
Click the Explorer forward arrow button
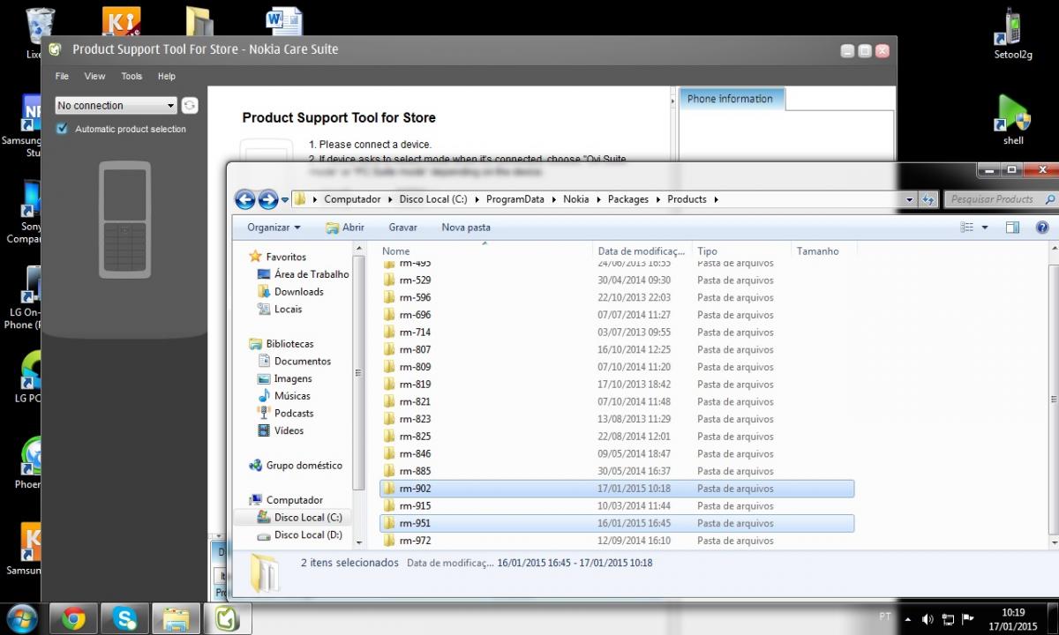coord(267,199)
